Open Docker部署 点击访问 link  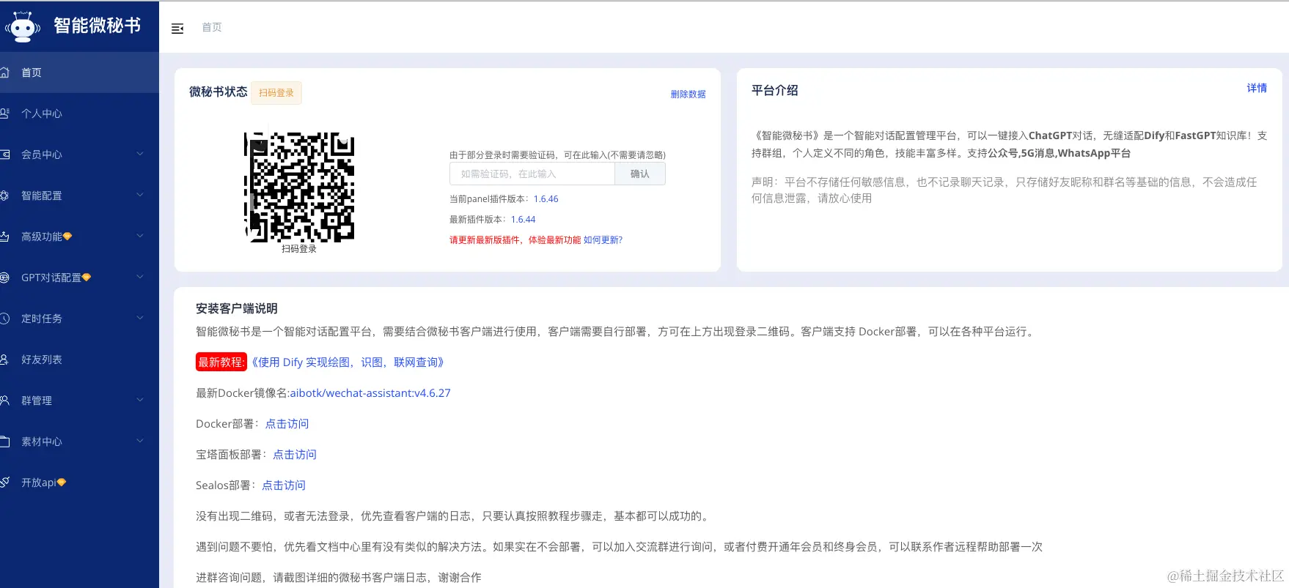[287, 424]
